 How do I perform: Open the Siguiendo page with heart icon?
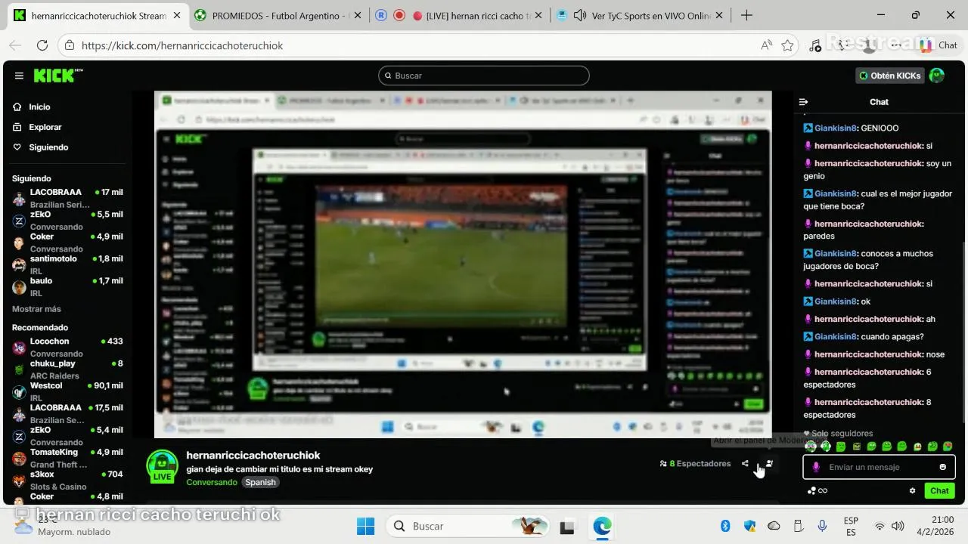coord(41,147)
